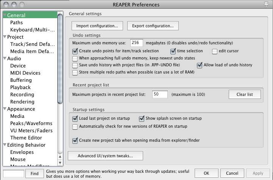273x180 pixels.
Task: Open VU Meters/Faders page
Action: [x=31, y=130]
